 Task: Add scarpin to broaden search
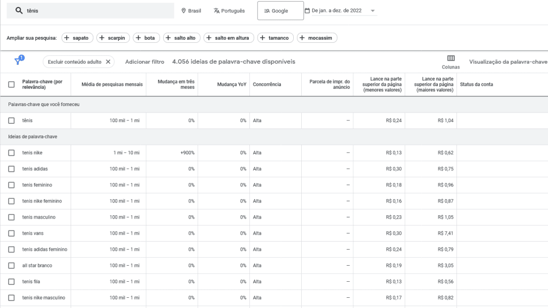coord(113,38)
